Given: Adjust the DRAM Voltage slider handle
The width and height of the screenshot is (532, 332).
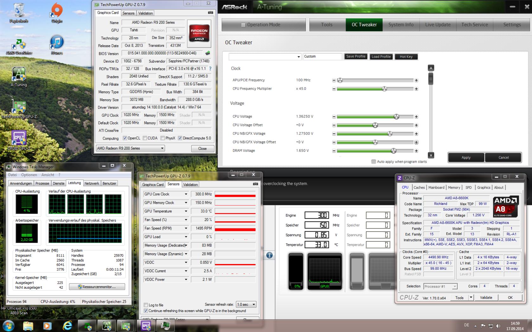Looking at the screenshot, I should click(x=394, y=151).
